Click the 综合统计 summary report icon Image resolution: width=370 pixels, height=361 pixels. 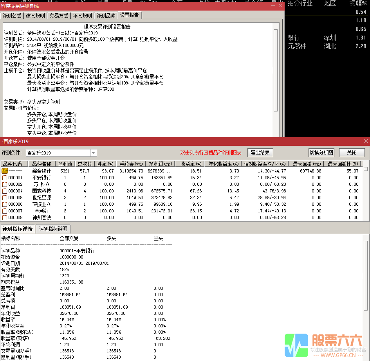(x=5, y=171)
